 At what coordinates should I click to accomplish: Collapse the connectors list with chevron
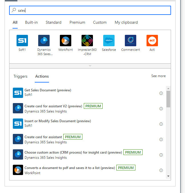90,66
